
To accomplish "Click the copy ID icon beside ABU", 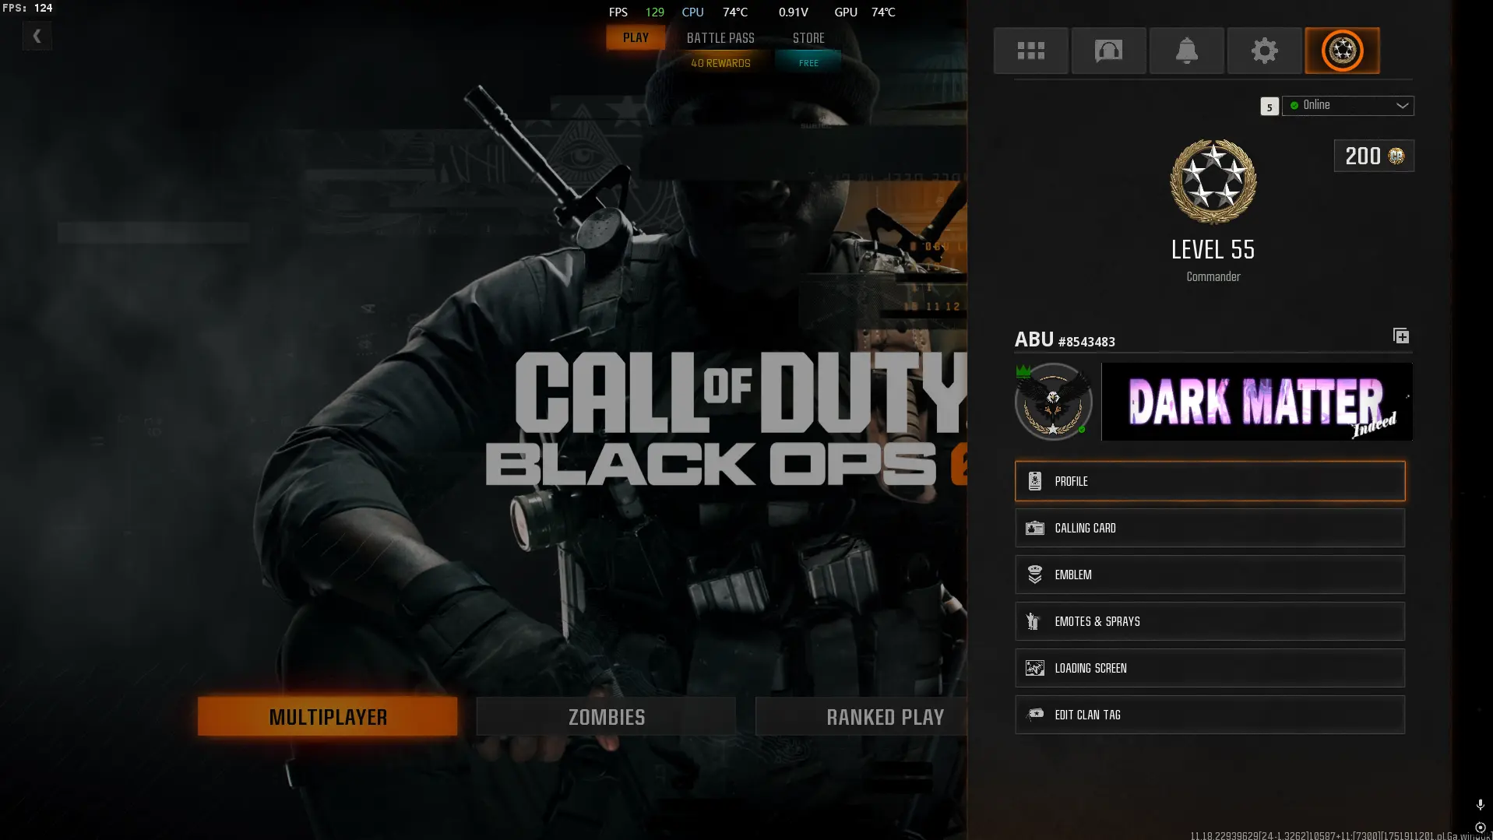I will coord(1401,336).
